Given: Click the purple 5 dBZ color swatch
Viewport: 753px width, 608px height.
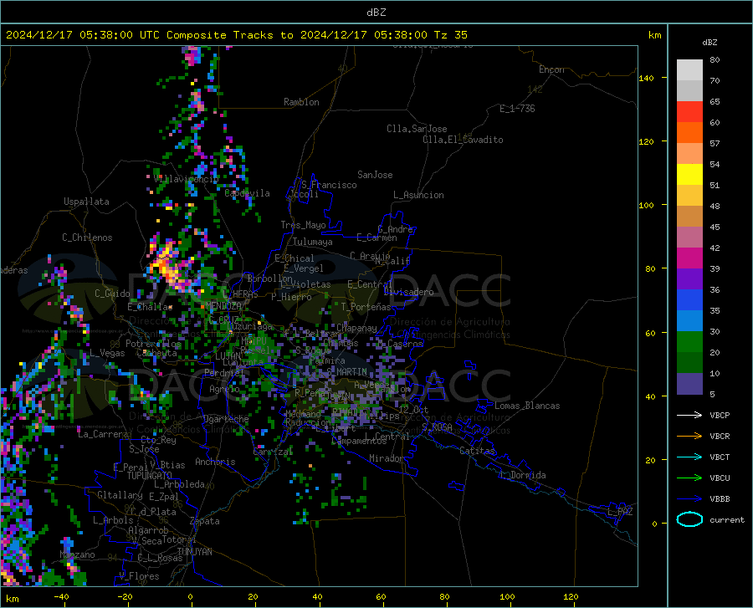Looking at the screenshot, I should [x=689, y=383].
